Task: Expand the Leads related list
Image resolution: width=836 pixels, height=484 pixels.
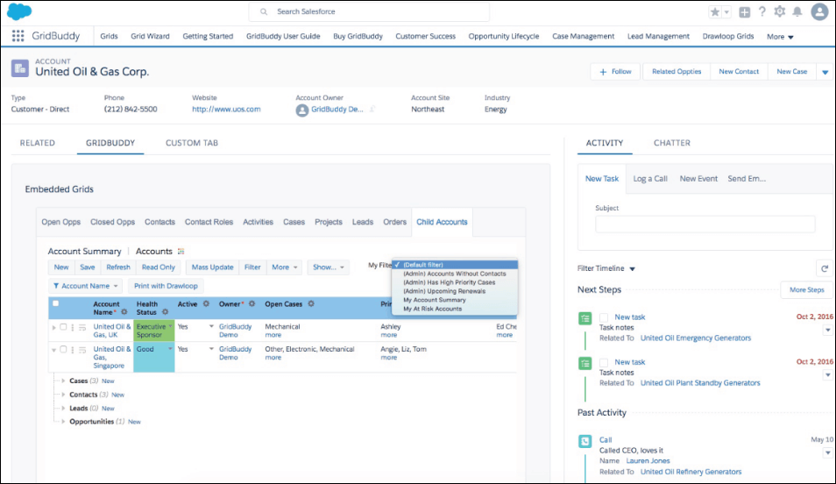Action: coord(63,408)
